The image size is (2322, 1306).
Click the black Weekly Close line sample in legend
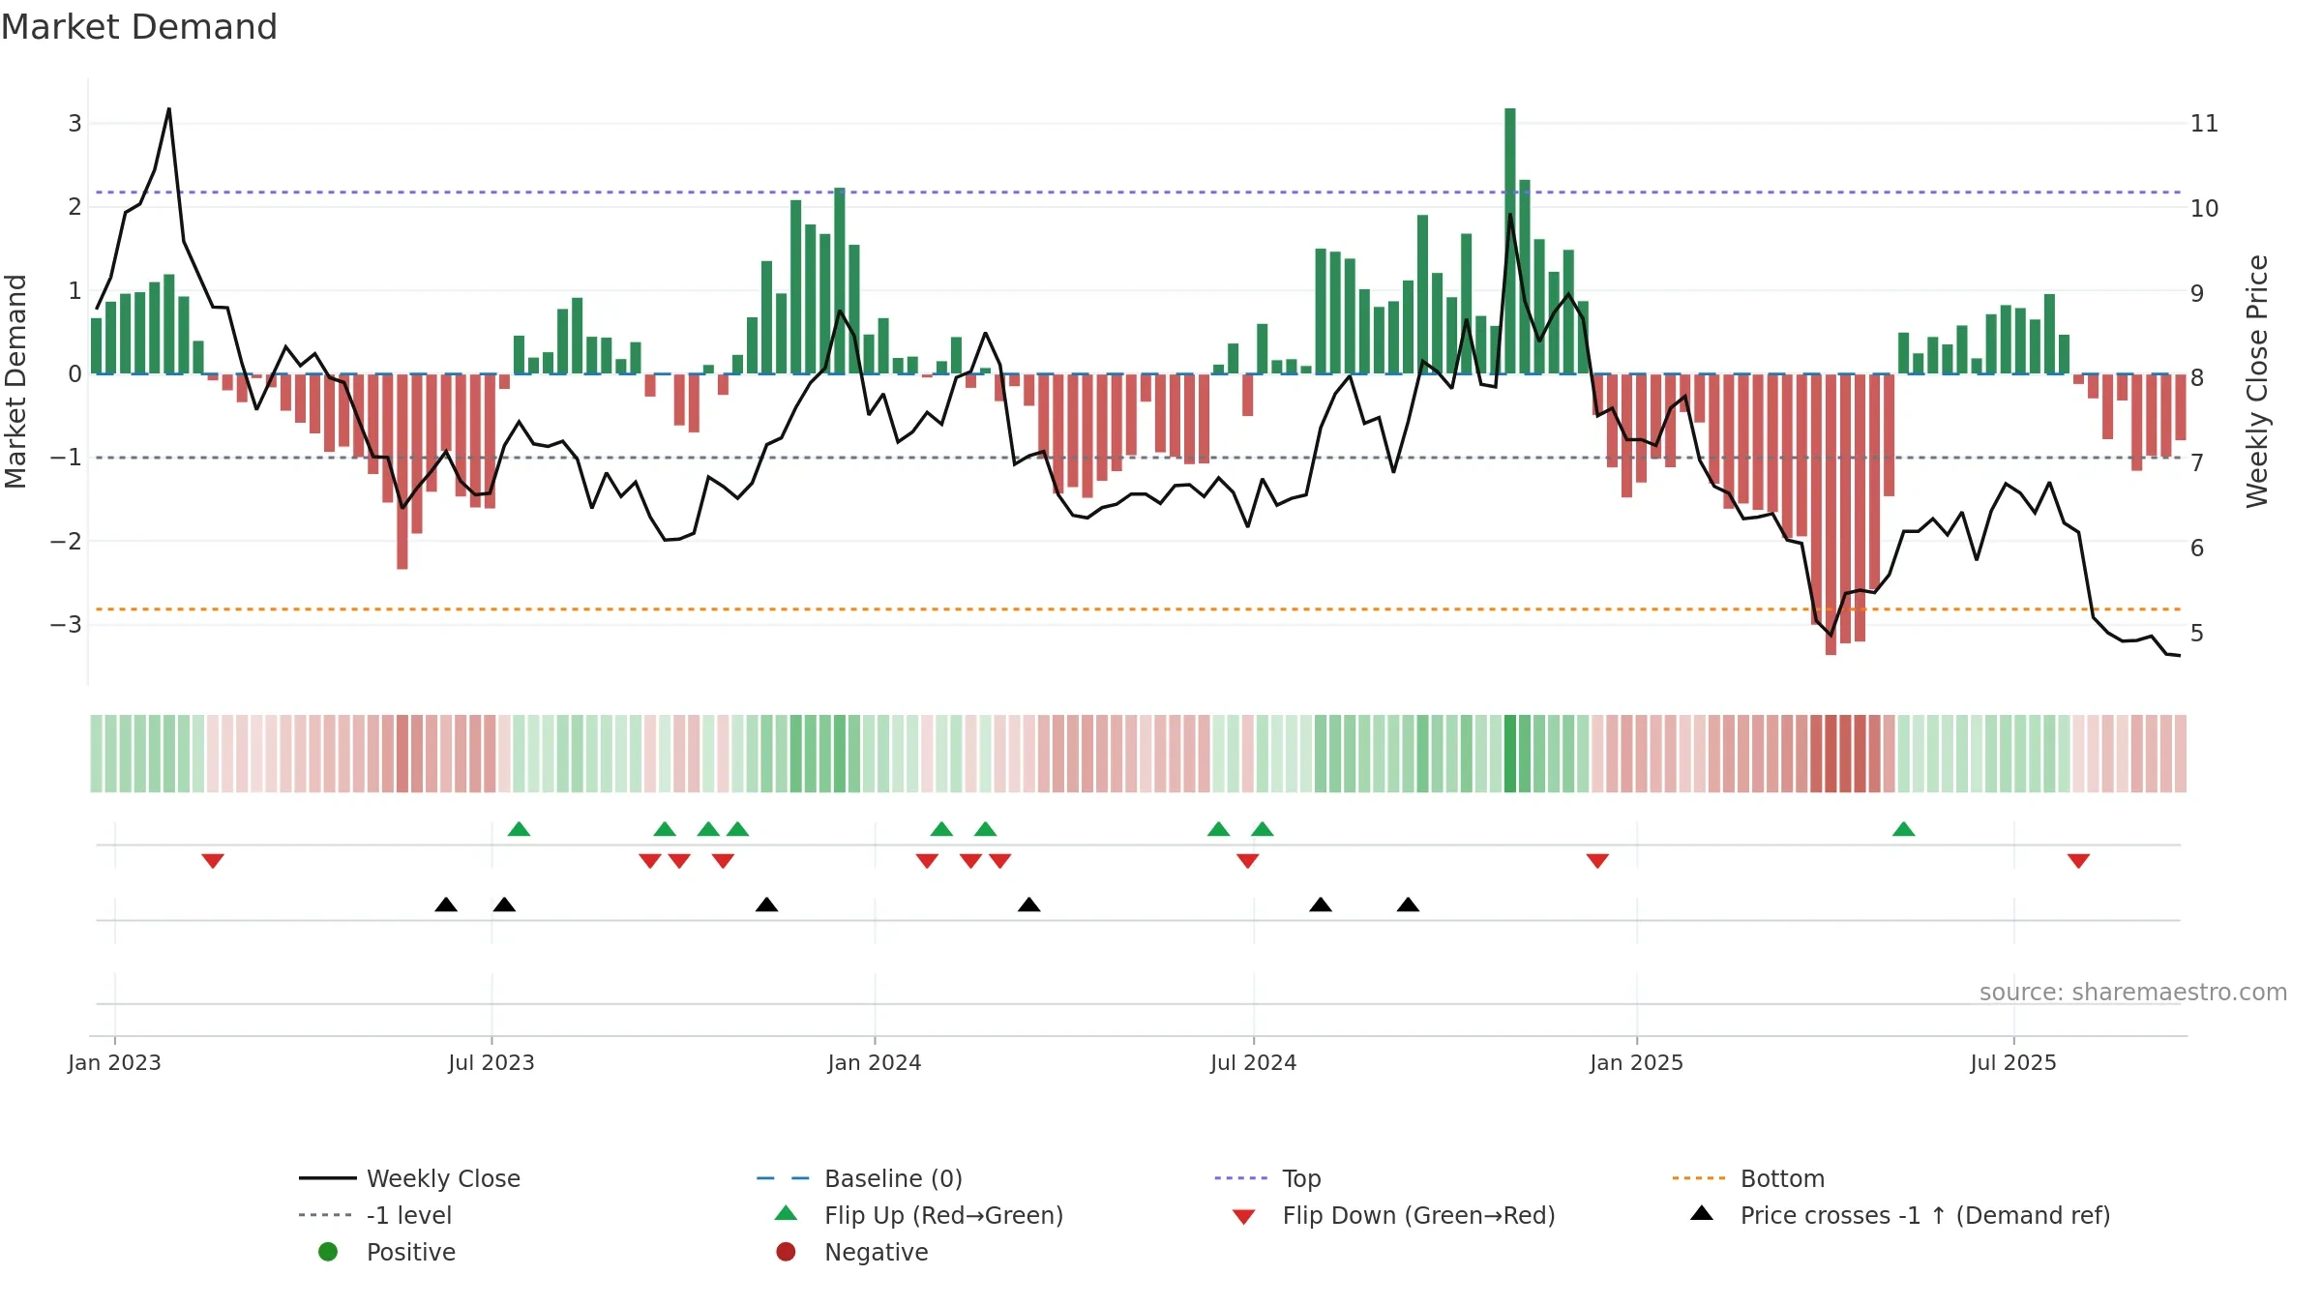click(x=328, y=1178)
